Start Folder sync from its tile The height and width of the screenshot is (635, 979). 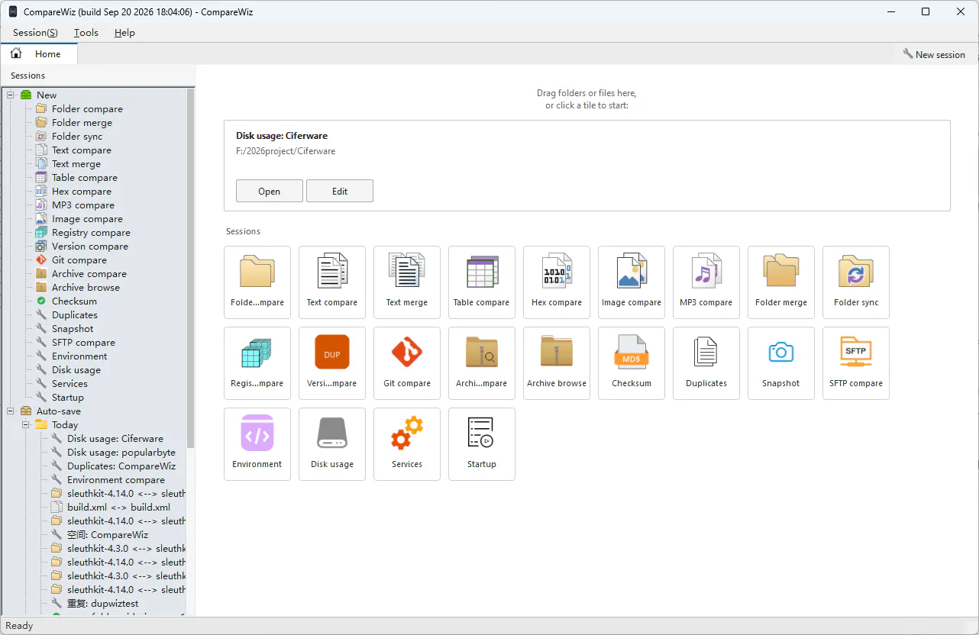(856, 282)
